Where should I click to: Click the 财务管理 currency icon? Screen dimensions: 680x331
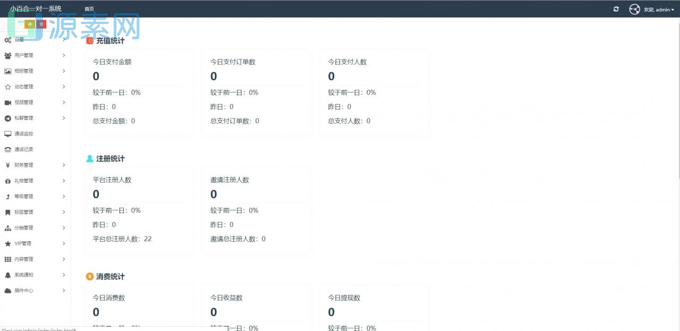pyautogui.click(x=6, y=165)
